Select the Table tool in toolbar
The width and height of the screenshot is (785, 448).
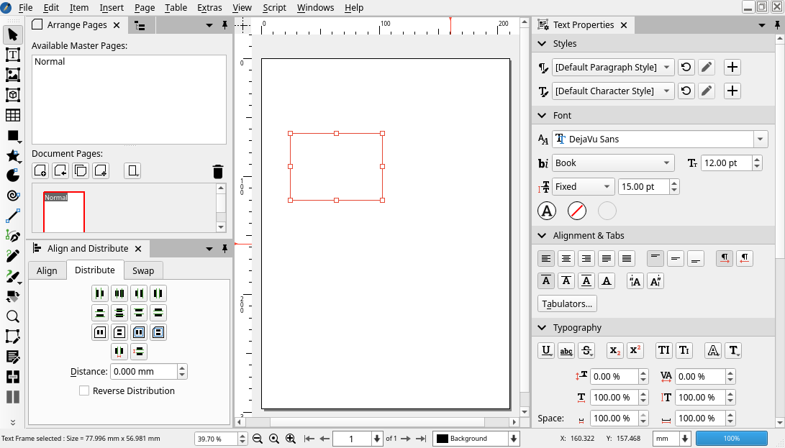[x=13, y=115]
